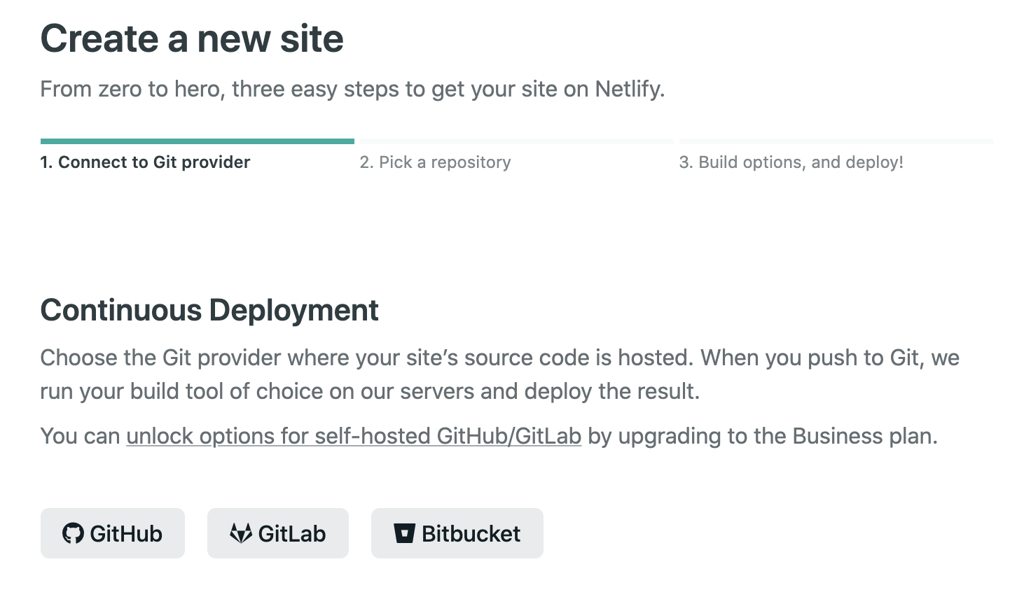Go to step 2 Pick a repository
This screenshot has width=1031, height=599.
[x=435, y=162]
